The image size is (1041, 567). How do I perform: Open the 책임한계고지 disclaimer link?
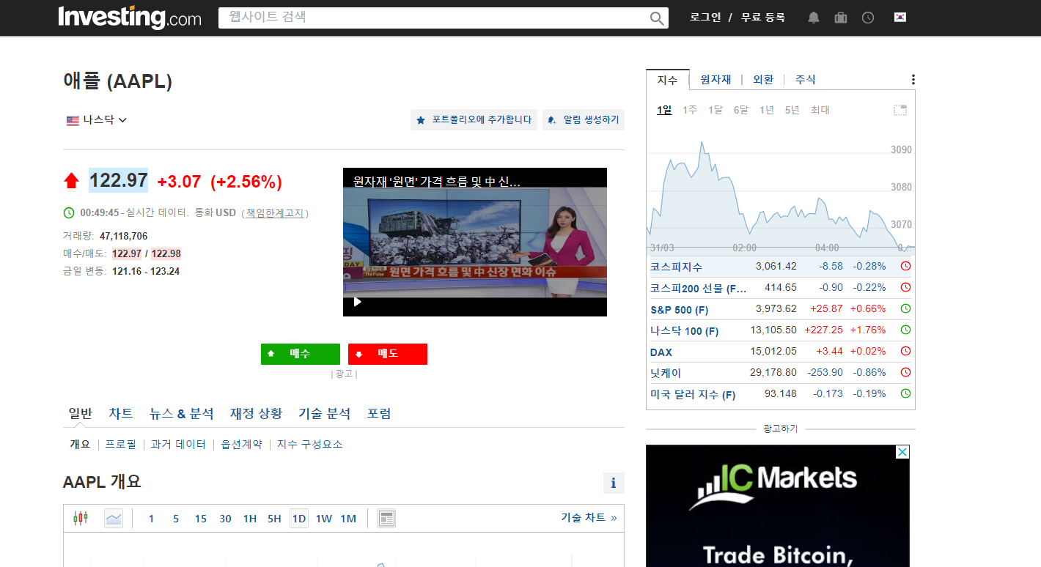[x=274, y=213]
